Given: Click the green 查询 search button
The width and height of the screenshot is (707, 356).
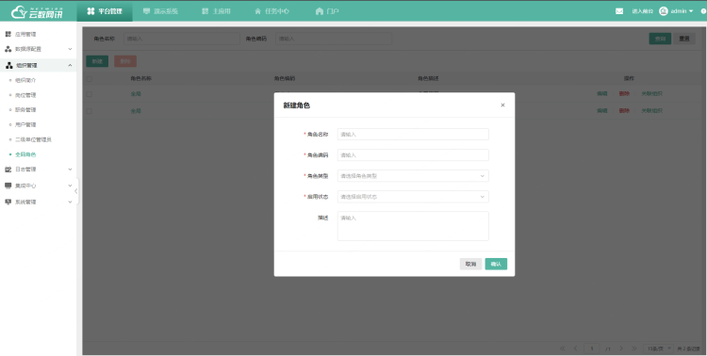Looking at the screenshot, I should [660, 39].
